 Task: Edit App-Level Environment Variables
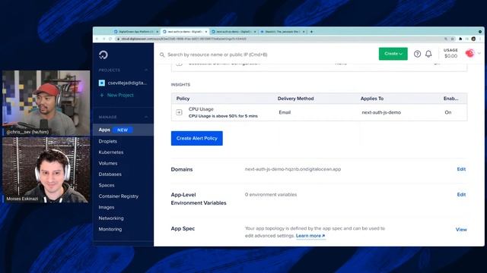pos(461,195)
